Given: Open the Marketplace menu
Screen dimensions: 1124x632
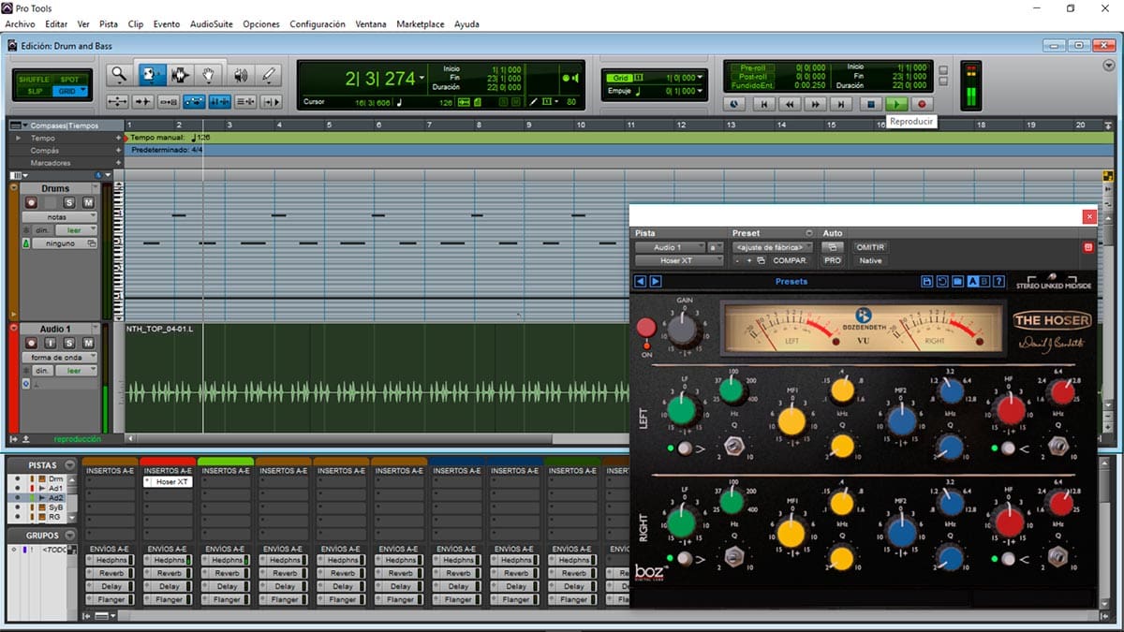Looking at the screenshot, I should [421, 23].
